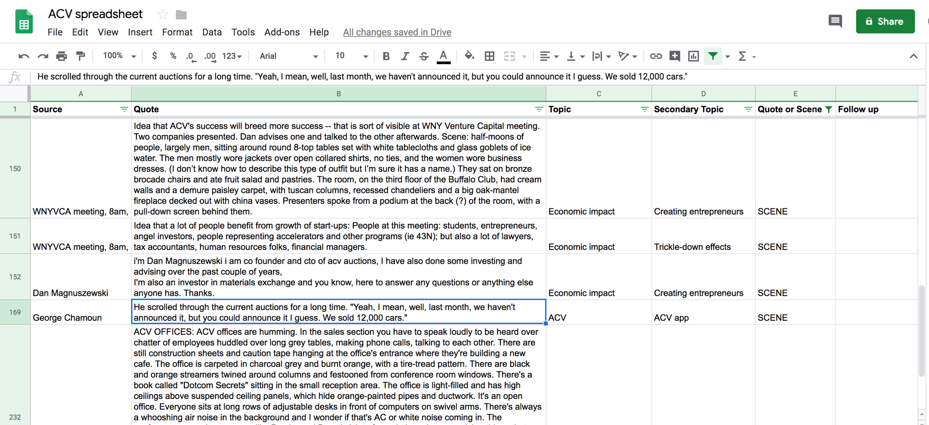Open the Insert menu
Screen dimensions: 929x425
tap(140, 32)
